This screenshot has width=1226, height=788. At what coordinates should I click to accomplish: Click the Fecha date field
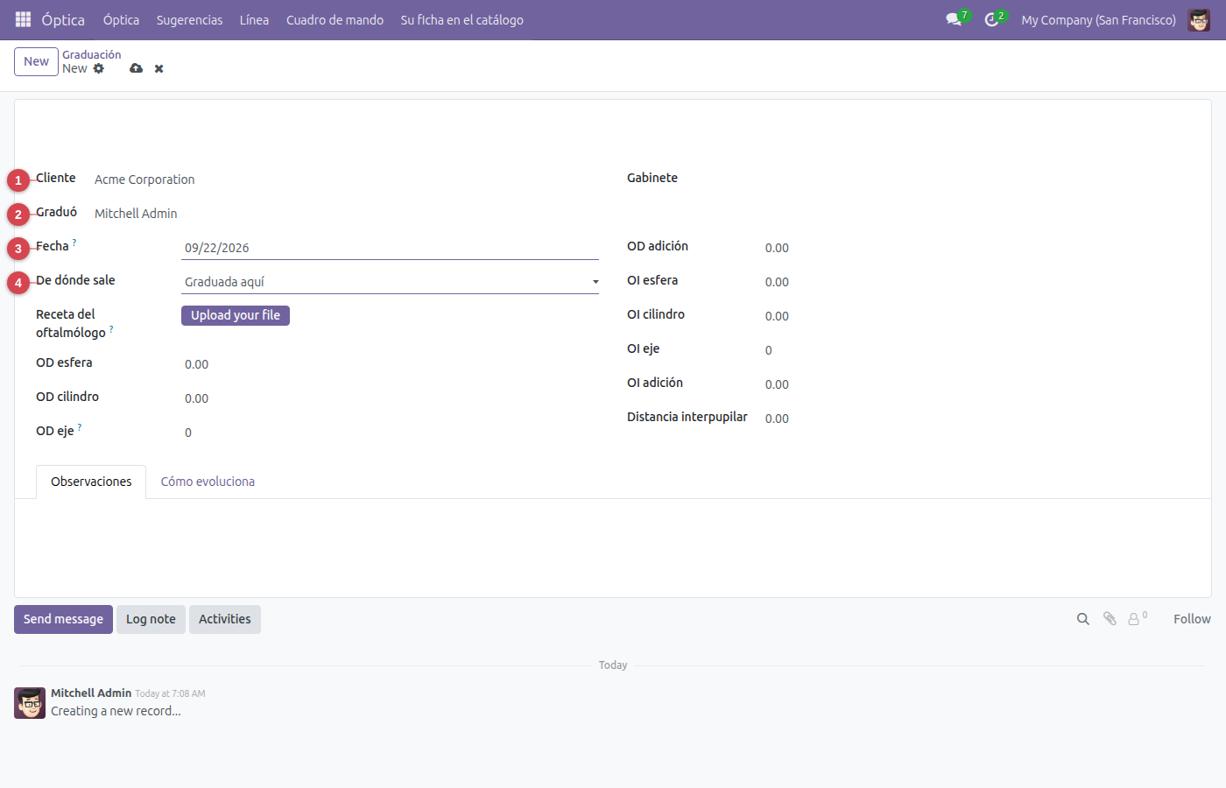tap(390, 248)
